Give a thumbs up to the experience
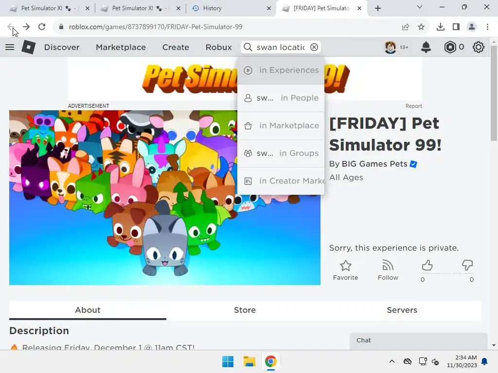498x373 pixels. (x=427, y=265)
